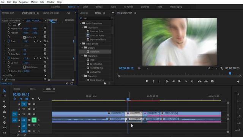This screenshot has width=243, height=137.
Task: Click the program monitor scrub bar playhead
Action: pyautogui.click(x=230, y=73)
